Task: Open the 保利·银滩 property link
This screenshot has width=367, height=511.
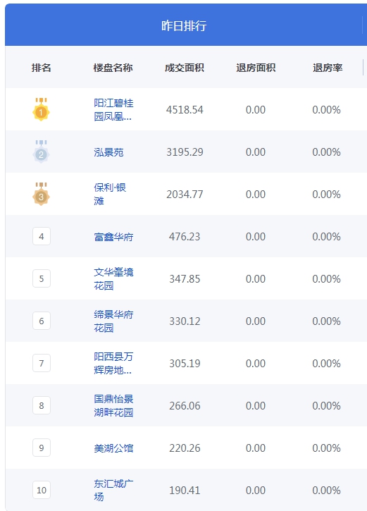Action: (x=110, y=195)
